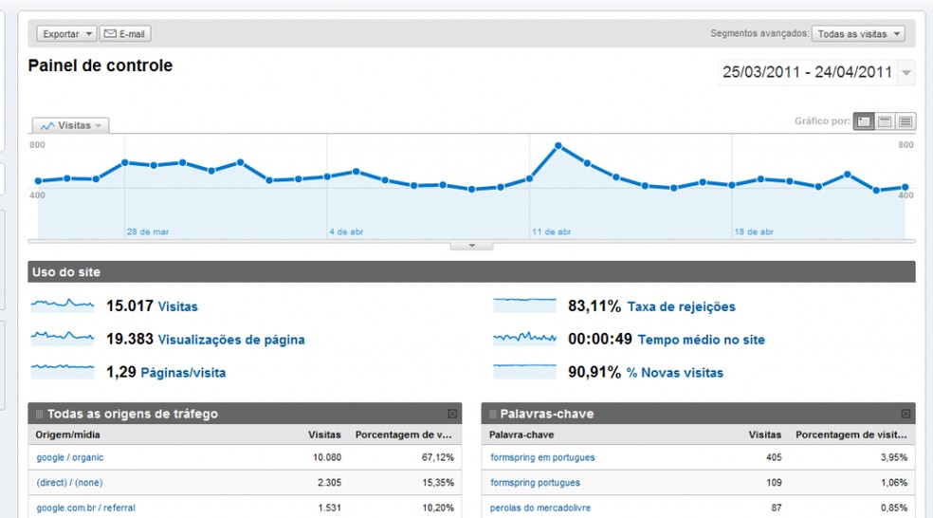This screenshot has width=933, height=518.
Task: Click the 67,12% percentage value
Action: click(438, 458)
